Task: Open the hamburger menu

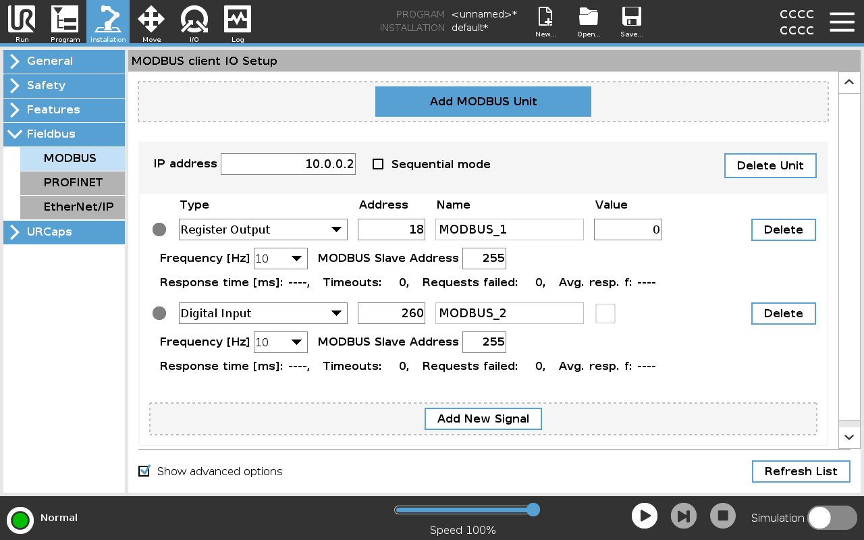Action: (842, 22)
